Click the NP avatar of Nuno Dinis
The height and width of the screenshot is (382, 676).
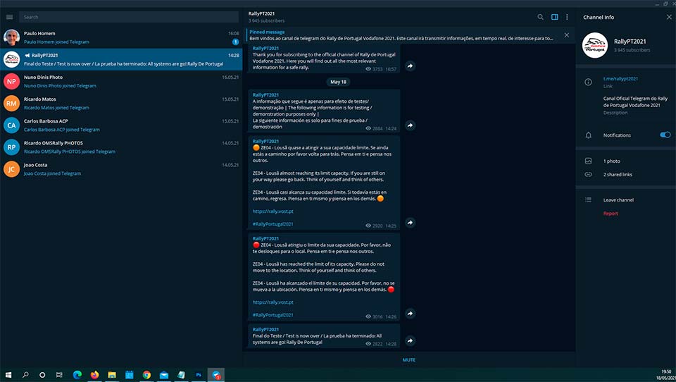coord(12,82)
